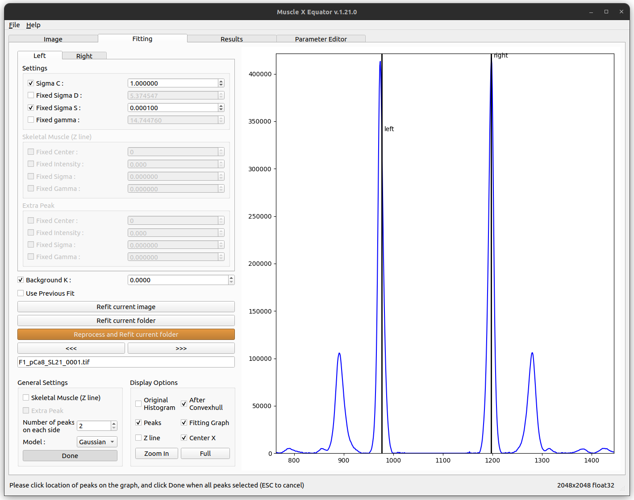Image resolution: width=634 pixels, height=500 pixels.
Task: Click the filename field F1_pCa8_SL21_0001.tif
Action: pyautogui.click(x=126, y=362)
